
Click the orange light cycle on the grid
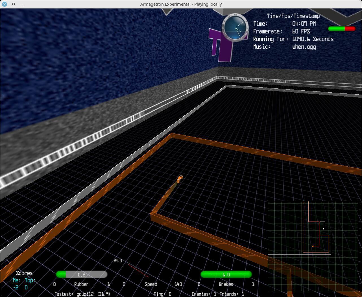click(x=180, y=179)
